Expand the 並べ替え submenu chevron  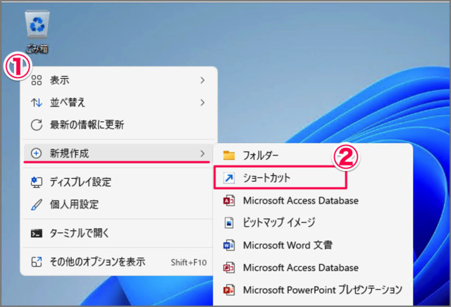tap(202, 103)
